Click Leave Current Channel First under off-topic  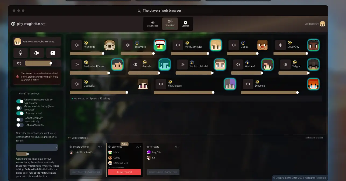[x=163, y=172]
